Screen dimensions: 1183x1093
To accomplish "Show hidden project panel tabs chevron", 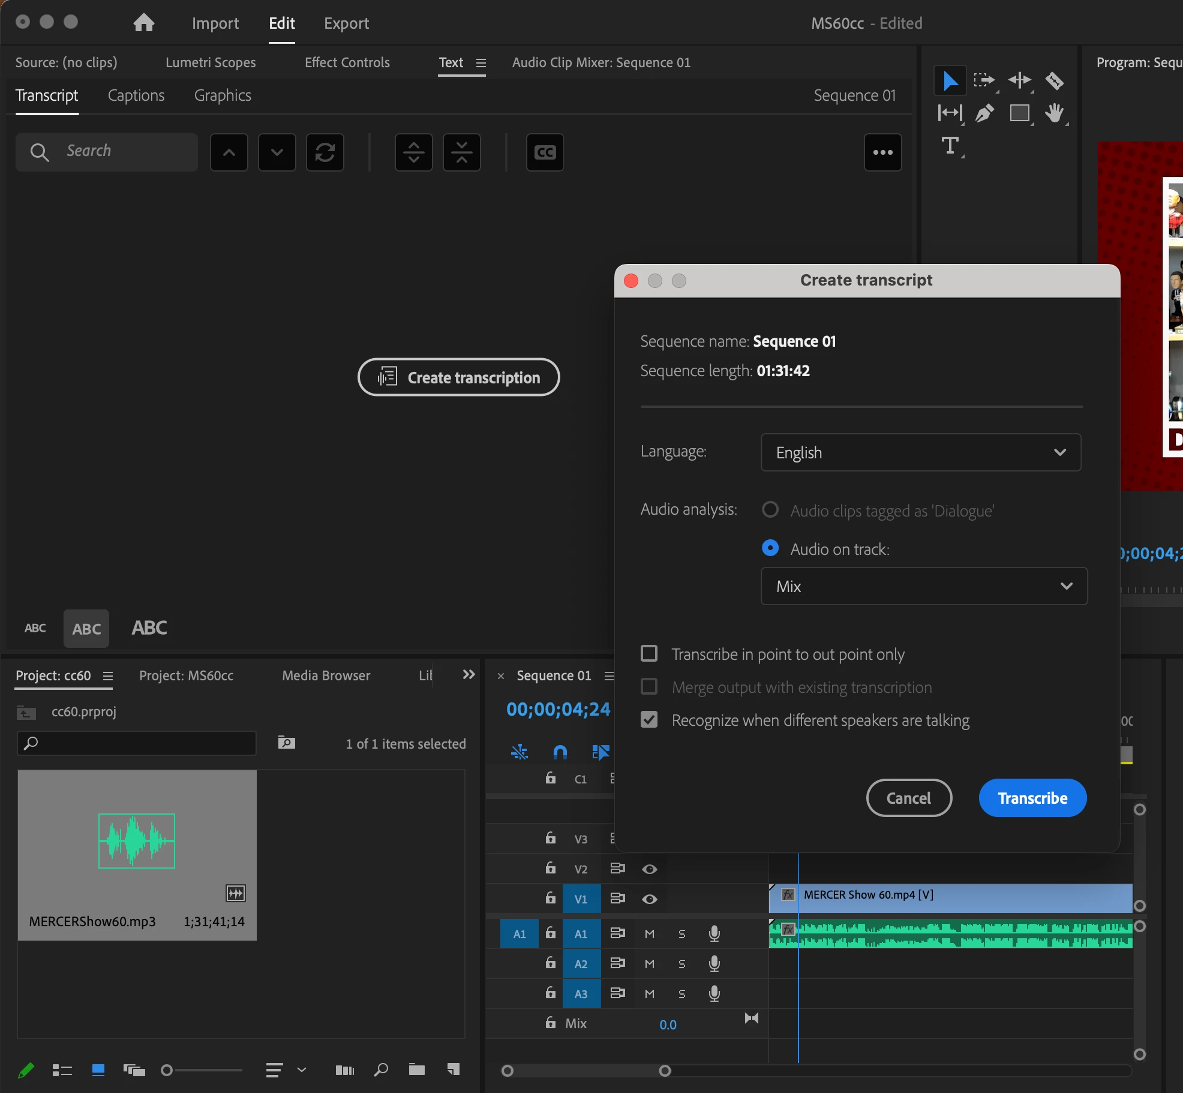I will point(469,675).
